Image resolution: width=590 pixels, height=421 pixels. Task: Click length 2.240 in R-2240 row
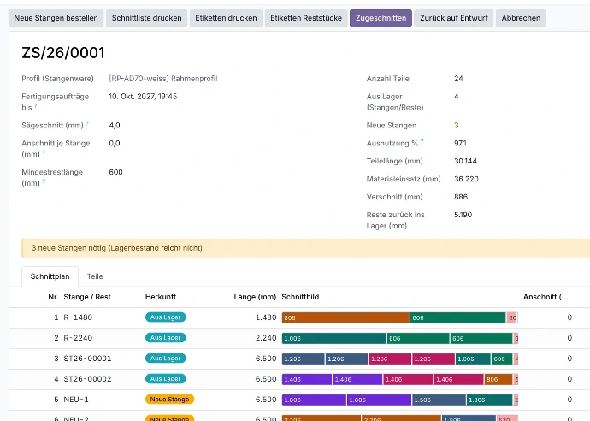pos(266,338)
